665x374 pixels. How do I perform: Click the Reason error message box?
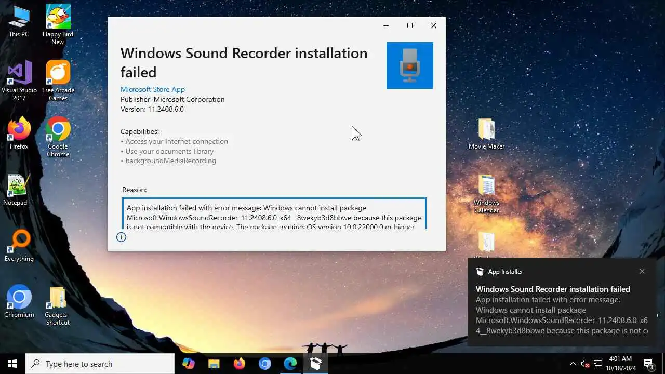(274, 213)
